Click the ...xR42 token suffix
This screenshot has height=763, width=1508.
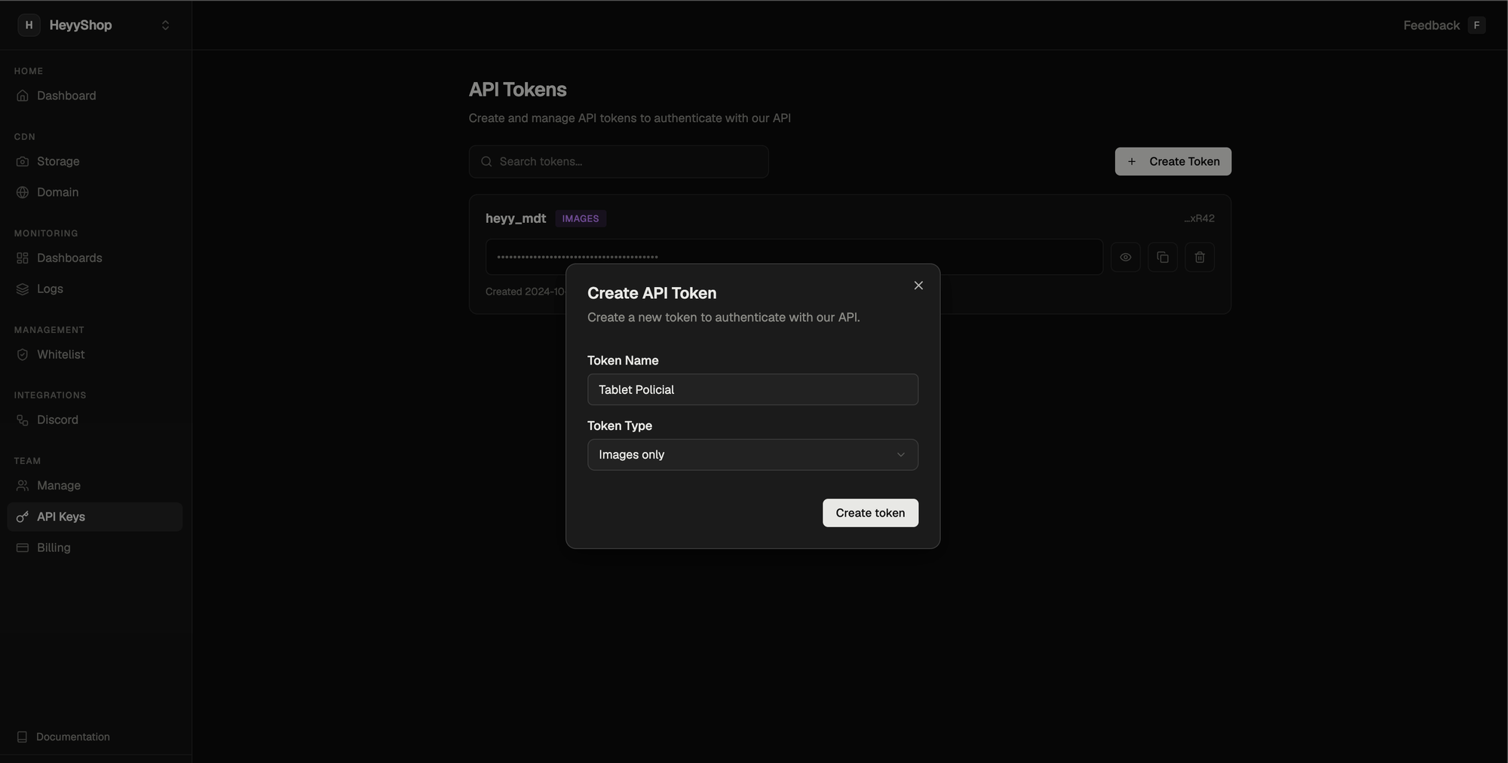tap(1199, 218)
